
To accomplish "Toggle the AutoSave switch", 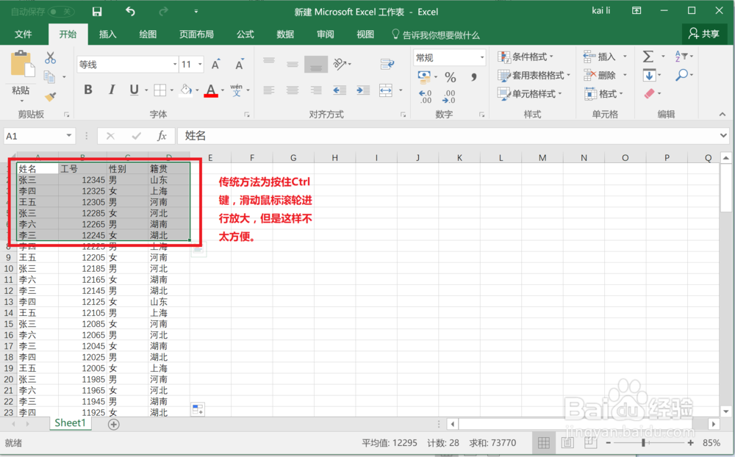I will pyautogui.click(x=62, y=12).
